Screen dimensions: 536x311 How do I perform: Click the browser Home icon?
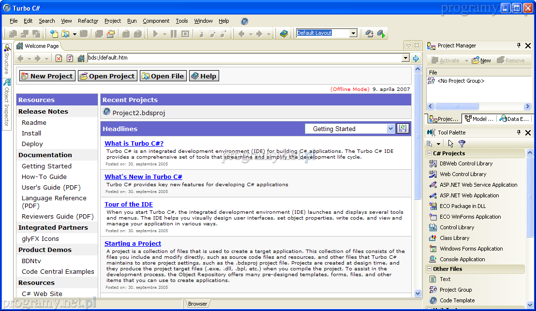point(81,59)
